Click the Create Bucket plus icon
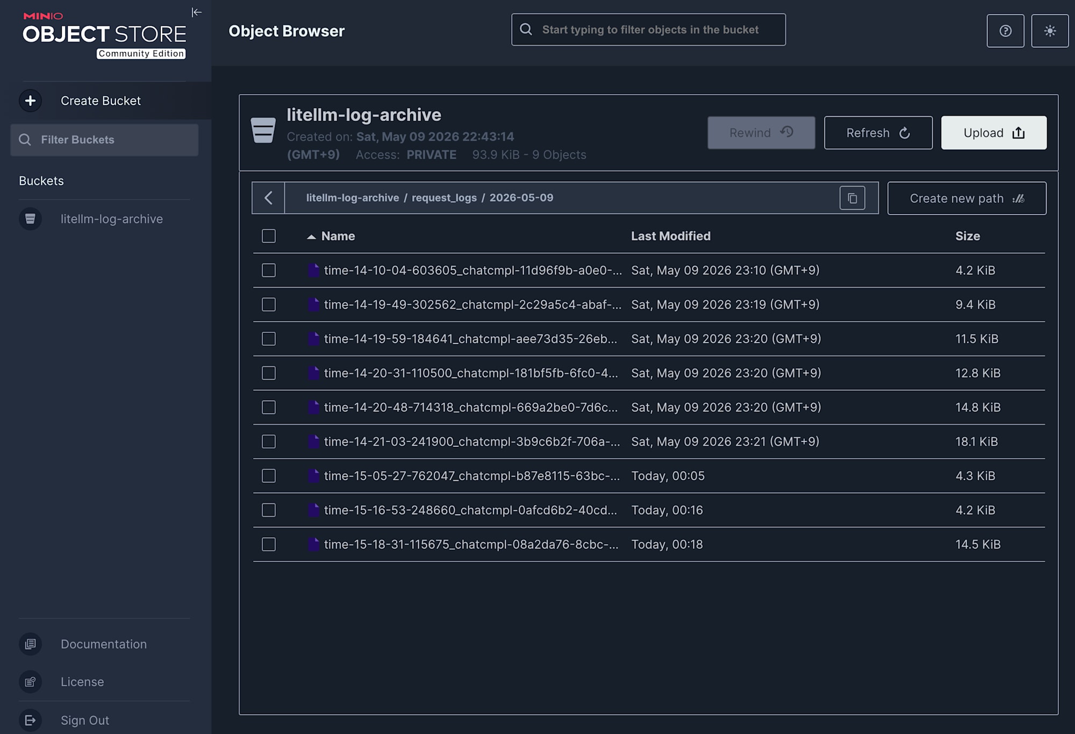Screen dimensions: 1075x734 pyautogui.click(x=31, y=101)
